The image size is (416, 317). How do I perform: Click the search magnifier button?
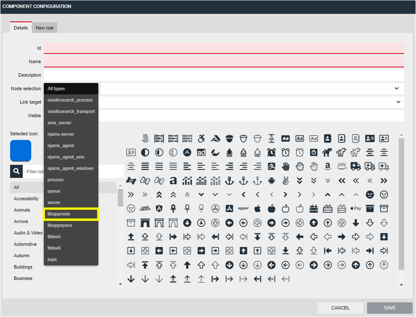pos(16,171)
